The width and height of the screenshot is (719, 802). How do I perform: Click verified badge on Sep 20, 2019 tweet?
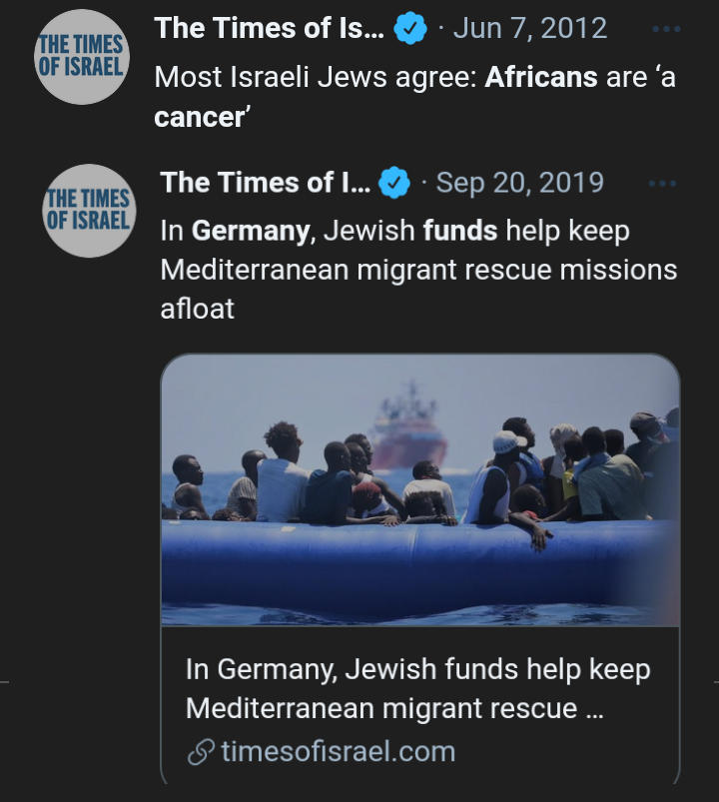coord(395,183)
